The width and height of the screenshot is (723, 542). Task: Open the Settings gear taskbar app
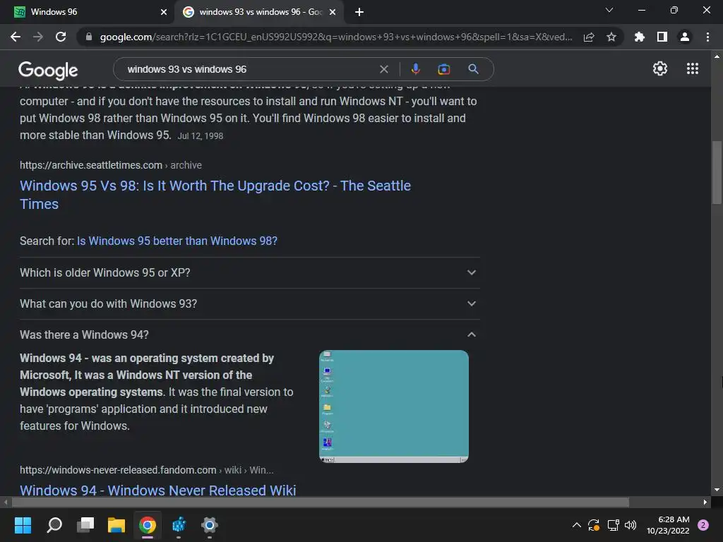click(x=209, y=525)
